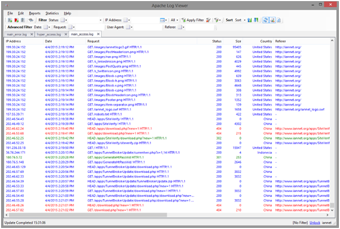Viewport: 340px width, 229px height.
Task: Switch to the hyper_access.log tab
Action: (x=49, y=34)
